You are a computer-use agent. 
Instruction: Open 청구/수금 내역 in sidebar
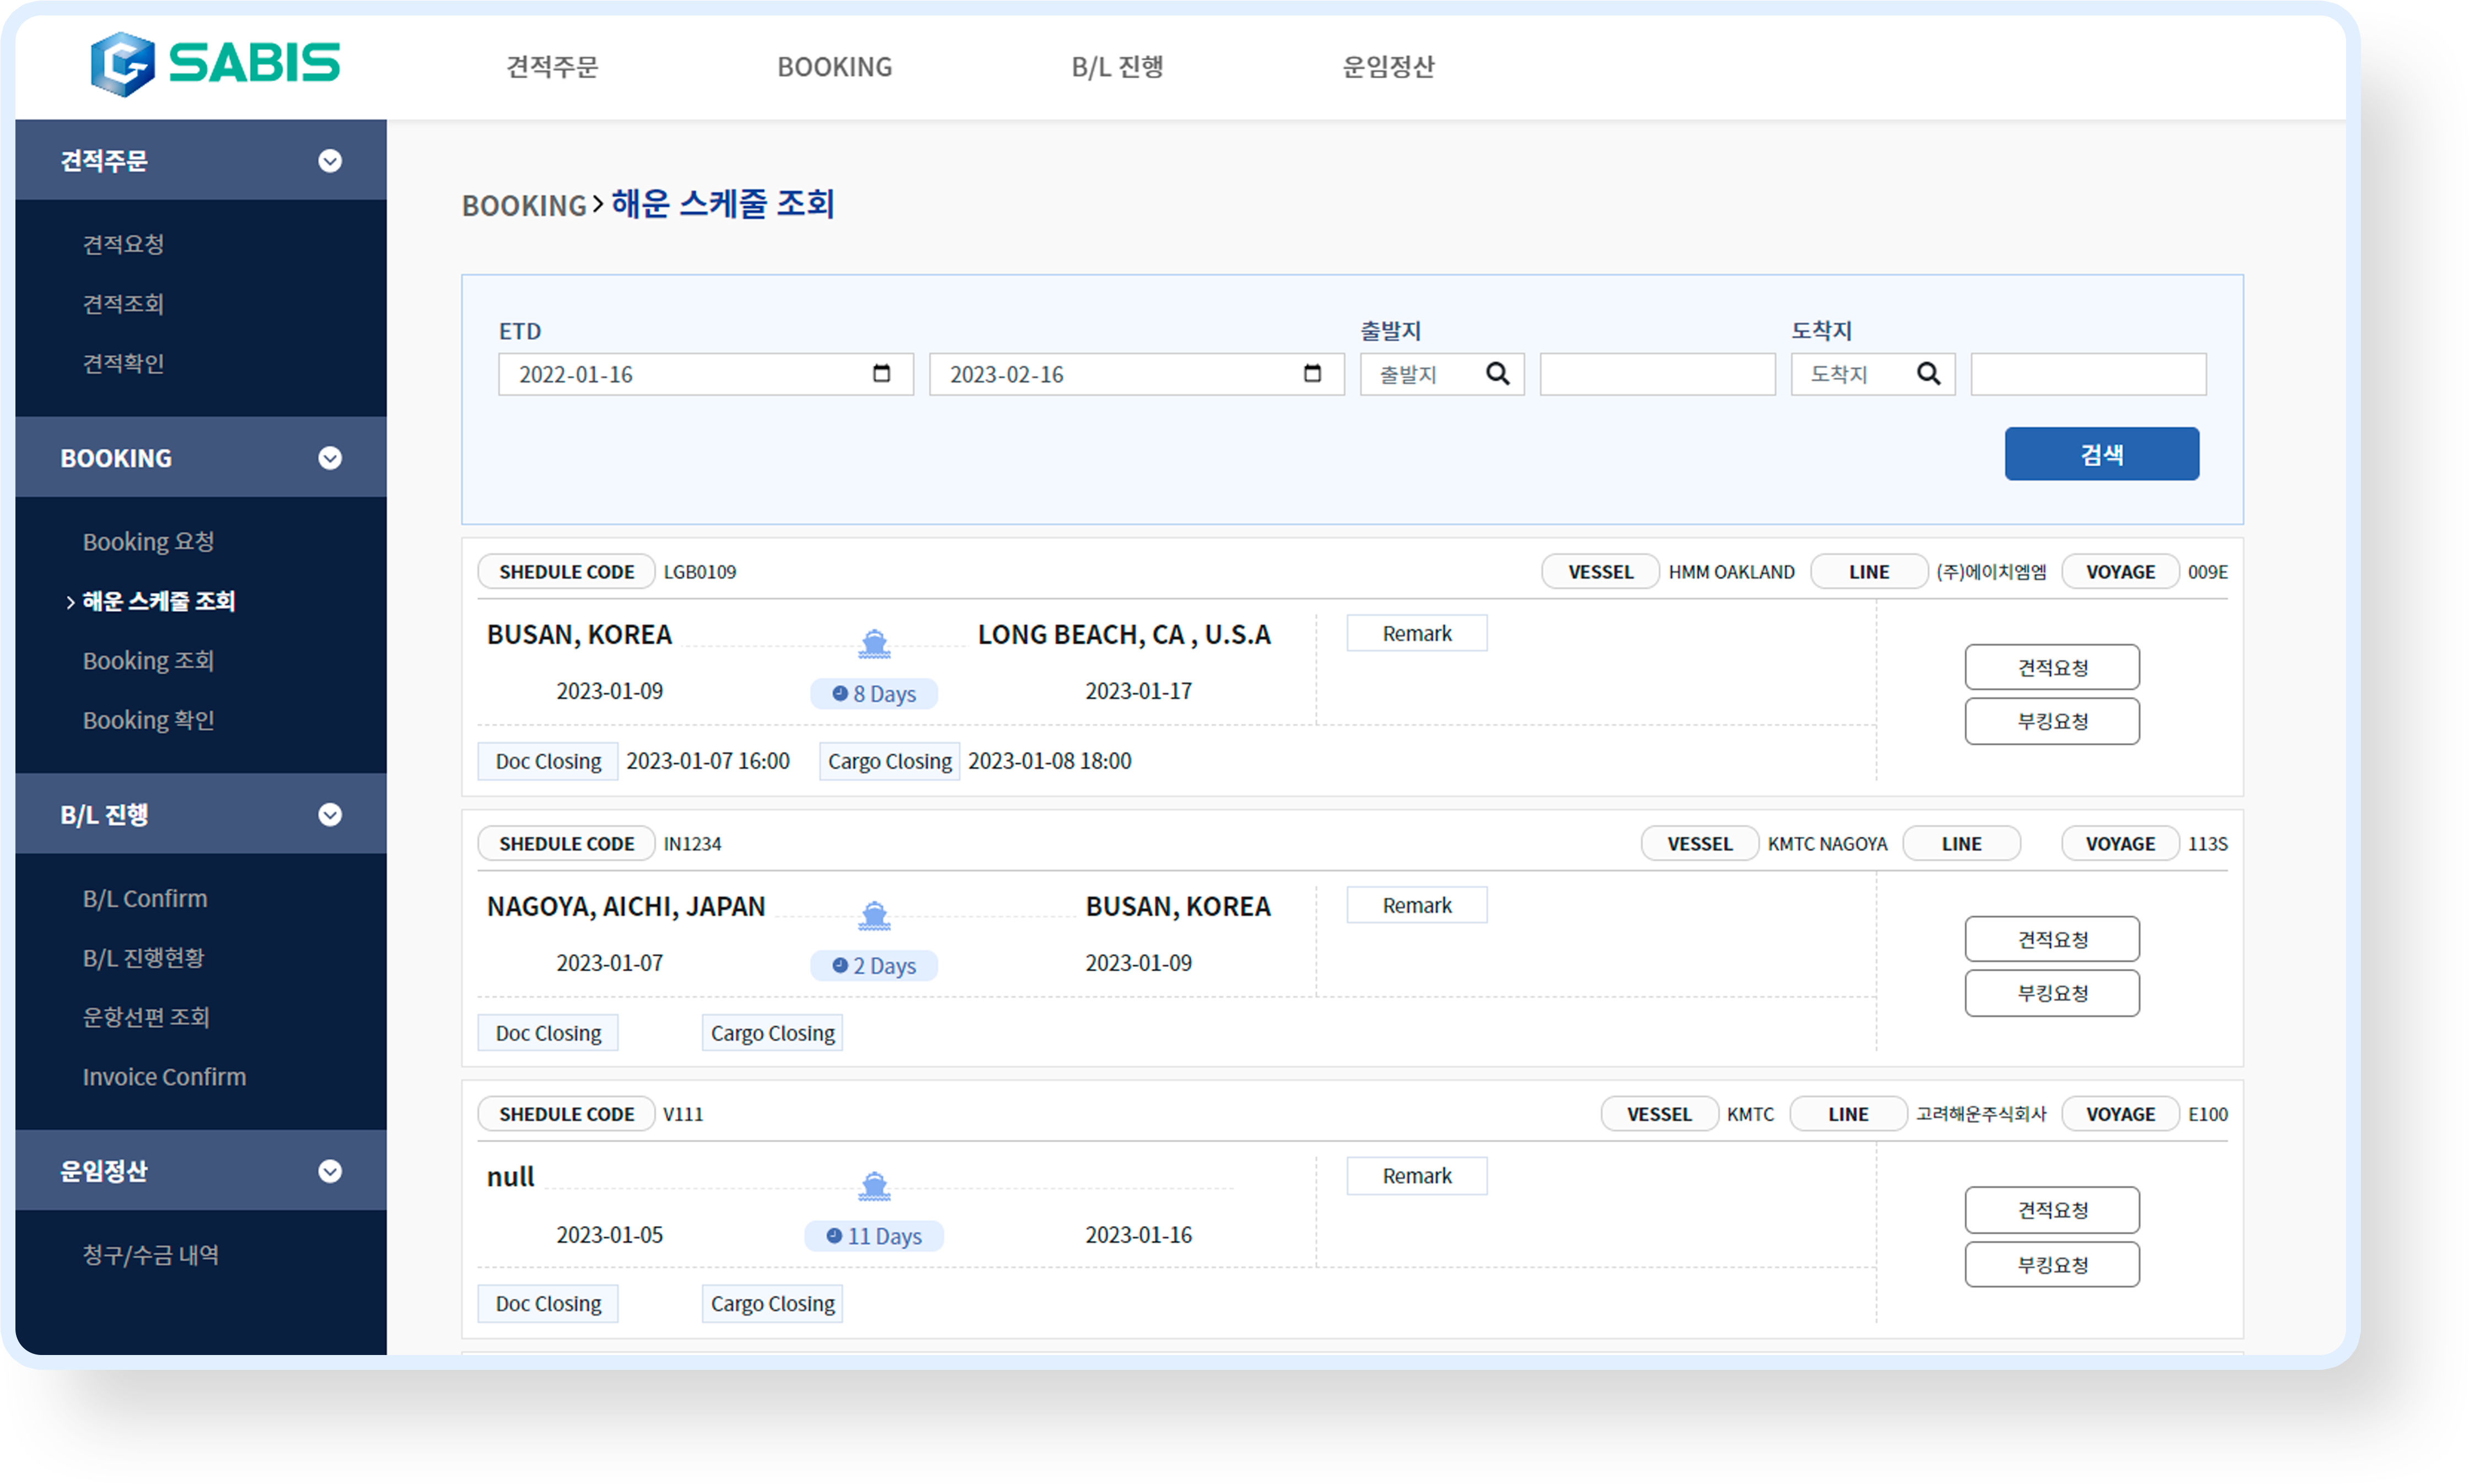(151, 1255)
